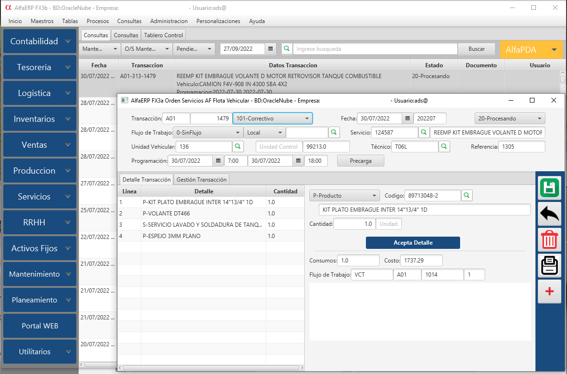Image resolution: width=567 pixels, height=374 pixels.
Task: Expand the 101-Correctivo dropdown
Action: pyautogui.click(x=272, y=119)
